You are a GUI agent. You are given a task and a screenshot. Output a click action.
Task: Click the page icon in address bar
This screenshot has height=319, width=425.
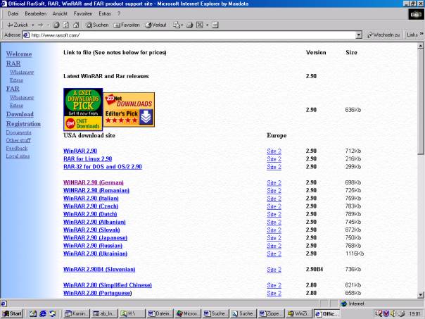26,35
